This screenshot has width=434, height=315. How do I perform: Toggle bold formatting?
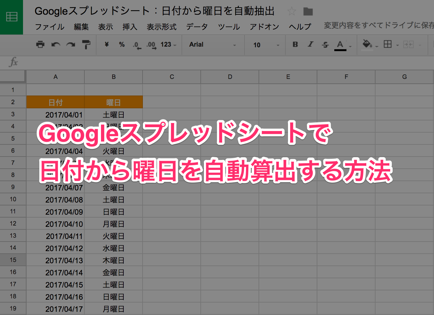(x=295, y=44)
